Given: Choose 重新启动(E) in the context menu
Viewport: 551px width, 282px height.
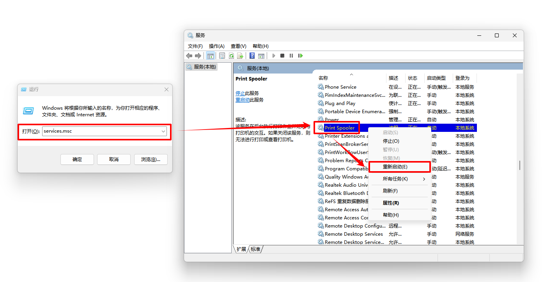Looking at the screenshot, I should (400, 166).
